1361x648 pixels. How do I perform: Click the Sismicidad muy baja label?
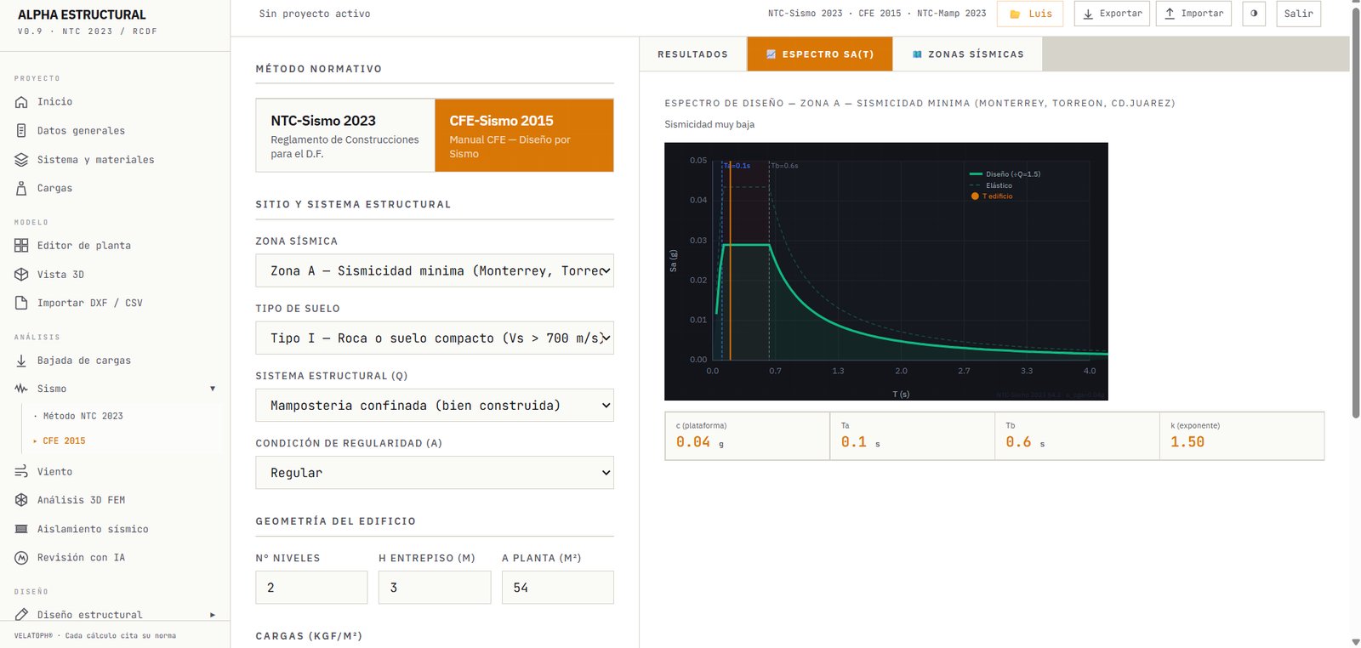(709, 124)
